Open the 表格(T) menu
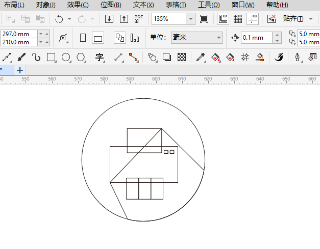The width and height of the screenshot is (320, 249). coord(176,5)
